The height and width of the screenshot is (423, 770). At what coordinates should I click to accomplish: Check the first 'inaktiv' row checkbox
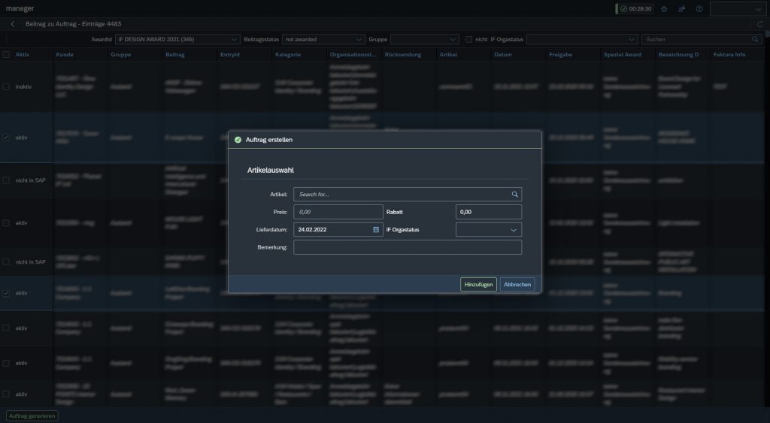pos(6,87)
